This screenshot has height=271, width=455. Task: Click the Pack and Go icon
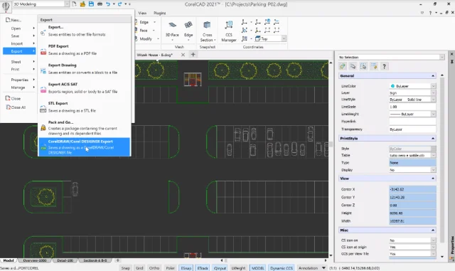pos(43,128)
